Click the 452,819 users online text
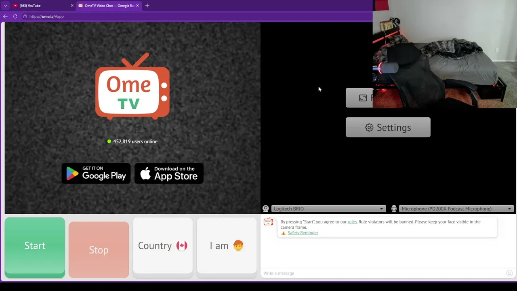 point(135,141)
